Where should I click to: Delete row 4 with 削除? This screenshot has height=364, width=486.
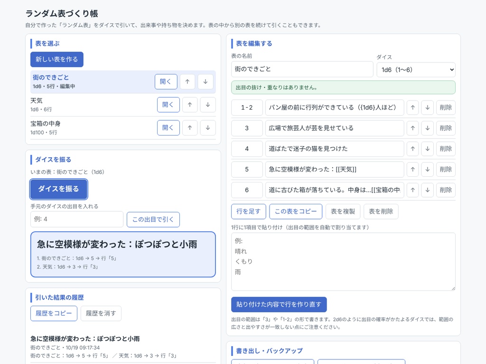point(446,148)
